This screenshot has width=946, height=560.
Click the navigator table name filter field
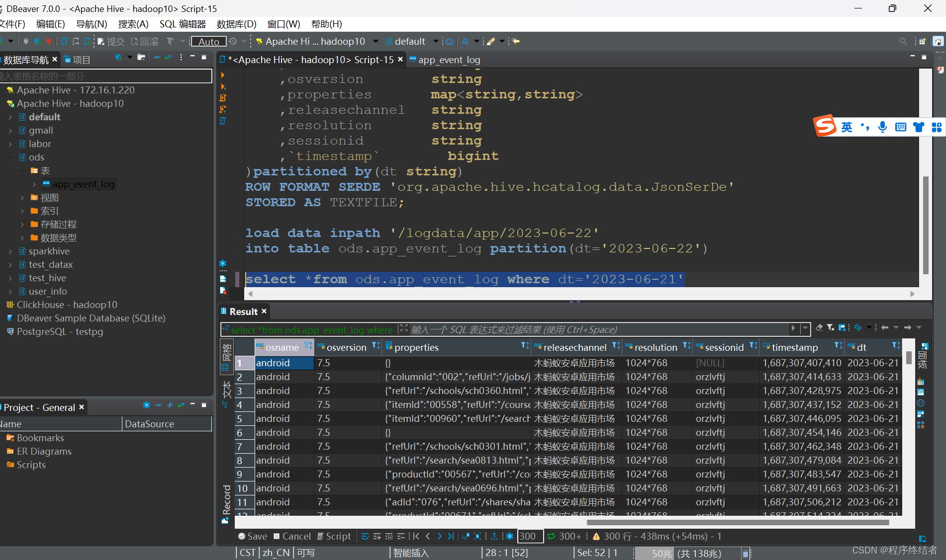tap(105, 76)
